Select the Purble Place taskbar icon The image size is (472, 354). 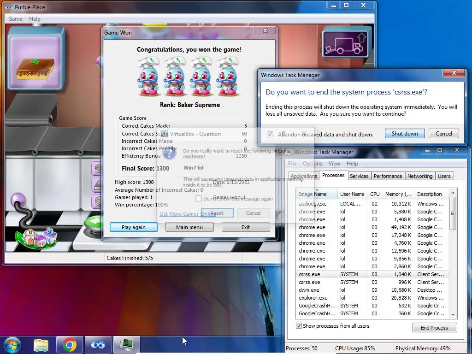[x=98, y=345]
